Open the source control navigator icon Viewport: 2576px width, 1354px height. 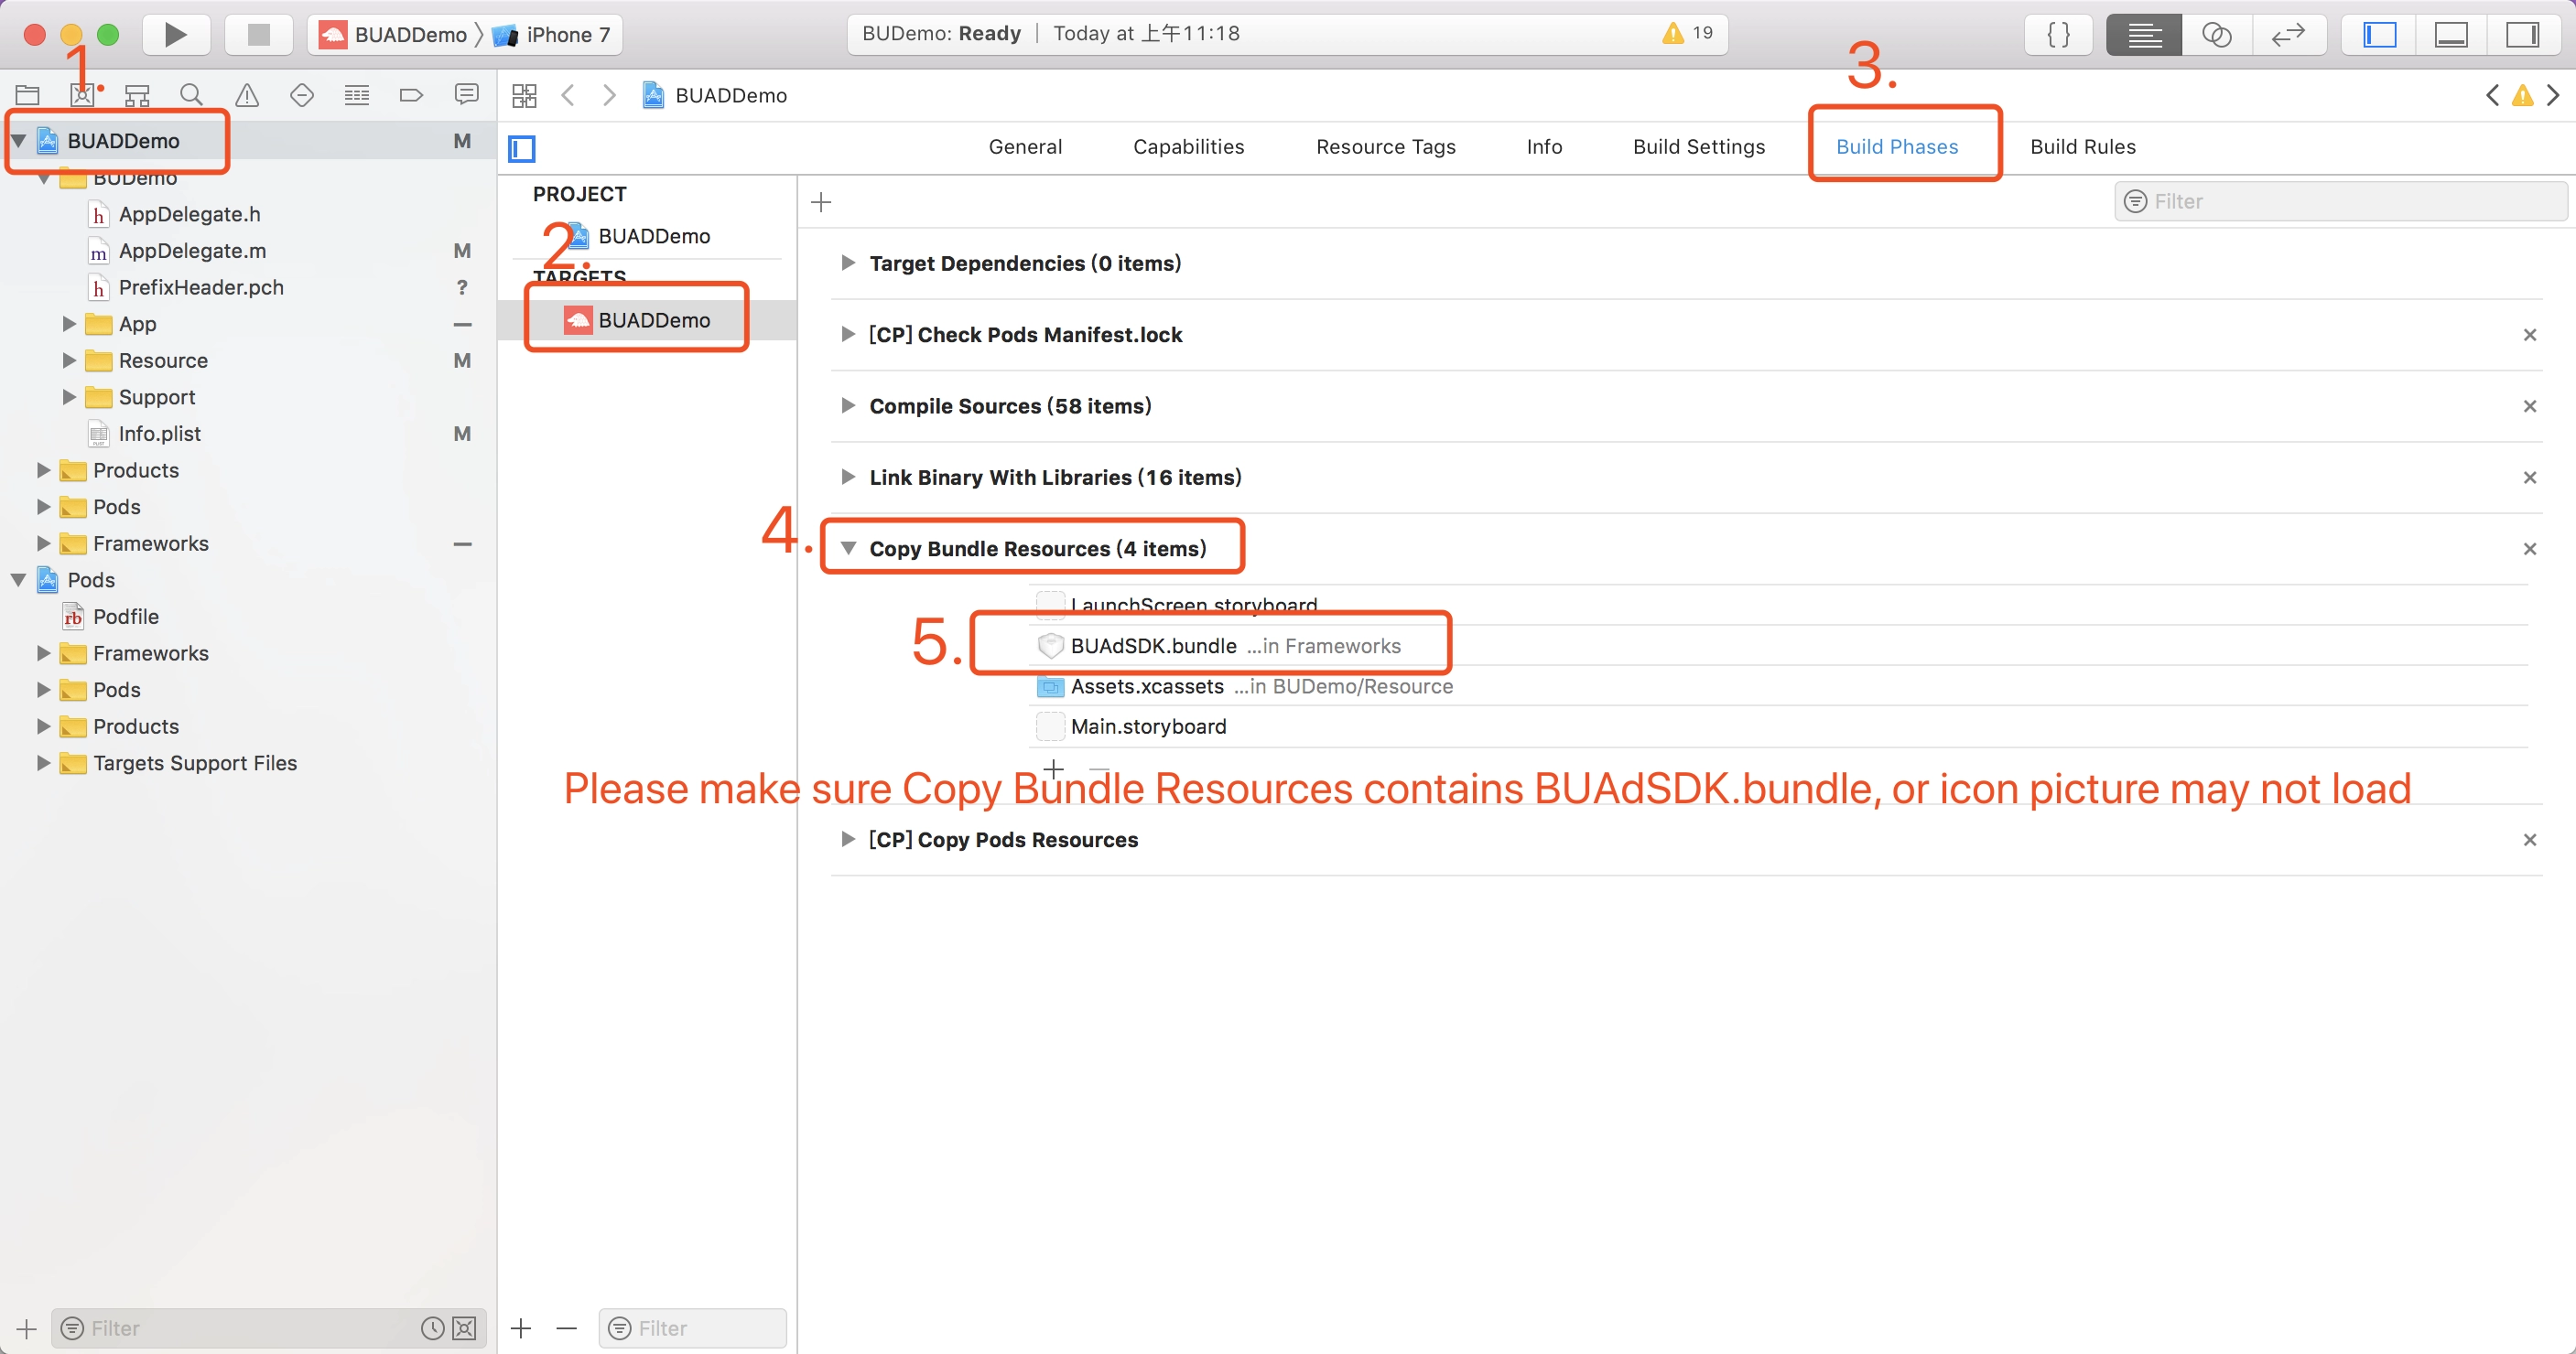pos(82,95)
